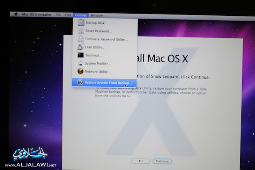Launch Terminal… from the menu
255x170 pixels.
click(x=105, y=55)
